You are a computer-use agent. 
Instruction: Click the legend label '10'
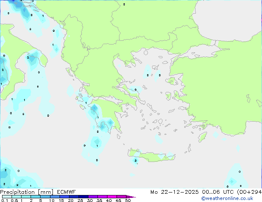[x=52, y=200]
